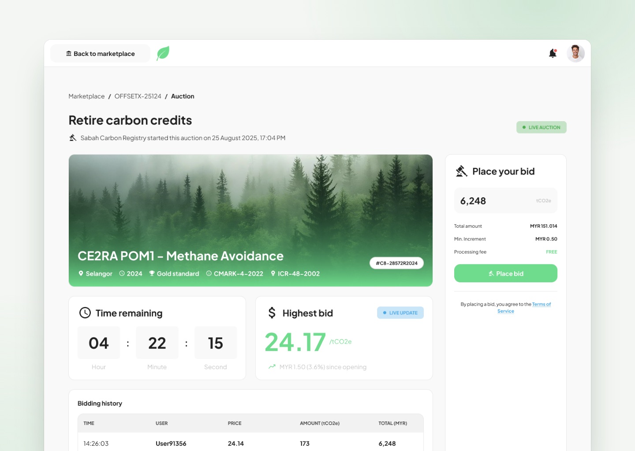Click the #C8-28572R2024 ID tag
Screen dimensions: 635x451
[x=397, y=263]
